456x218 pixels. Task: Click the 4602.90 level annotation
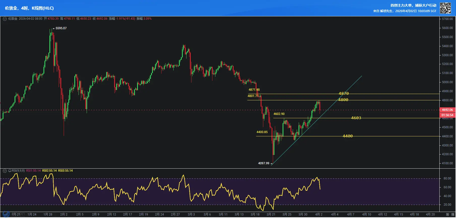tap(279, 114)
